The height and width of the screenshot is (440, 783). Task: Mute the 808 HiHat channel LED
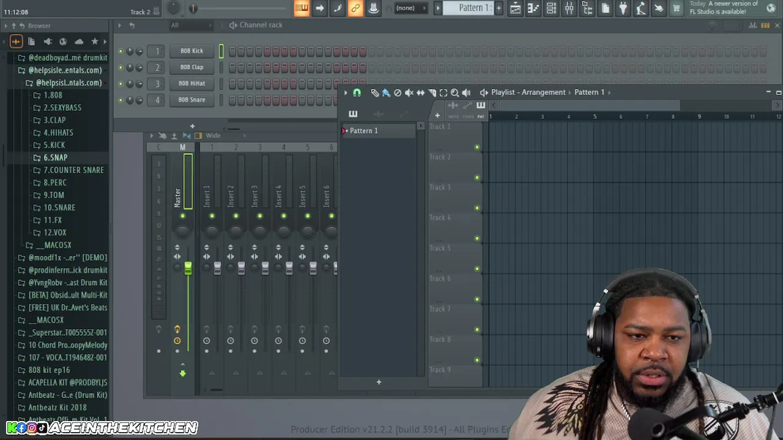pos(121,84)
